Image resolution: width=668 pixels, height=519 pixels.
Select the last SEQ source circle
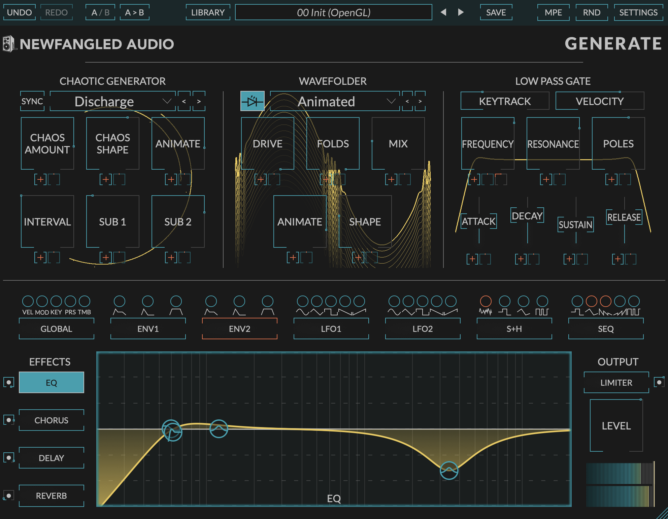pyautogui.click(x=634, y=301)
